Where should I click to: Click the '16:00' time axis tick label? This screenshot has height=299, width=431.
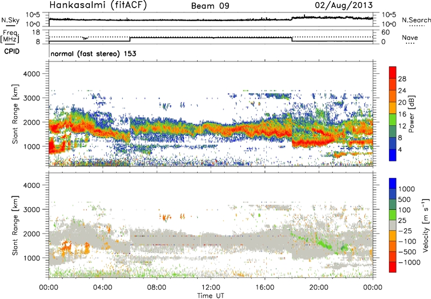pos(265,288)
